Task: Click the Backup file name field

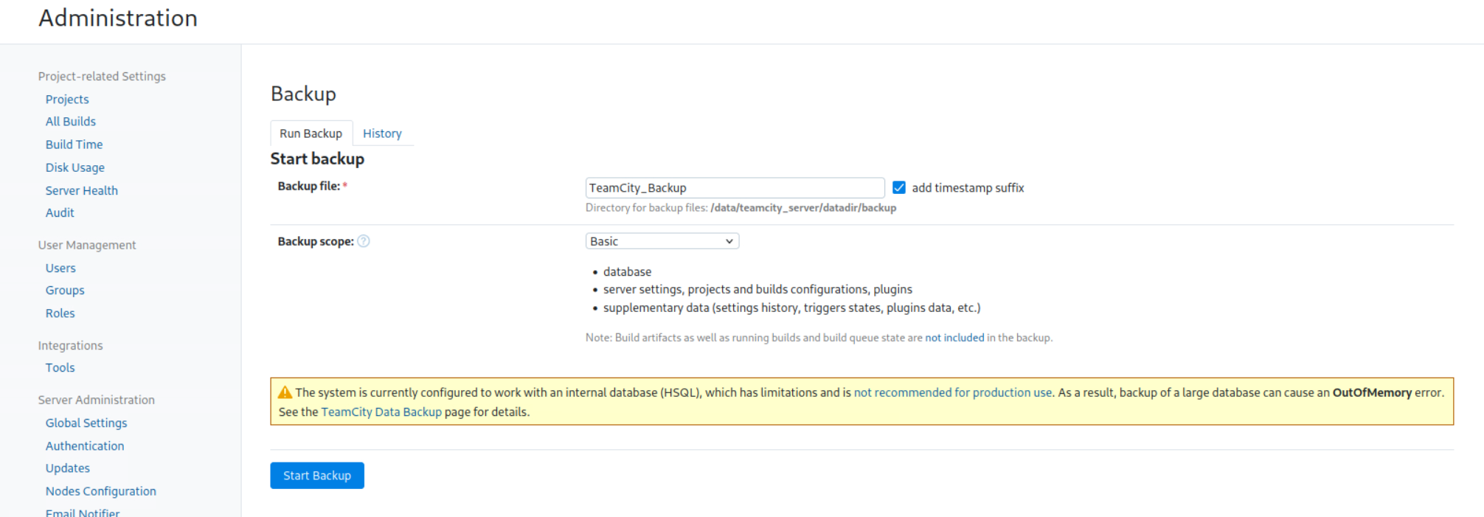Action: (734, 188)
